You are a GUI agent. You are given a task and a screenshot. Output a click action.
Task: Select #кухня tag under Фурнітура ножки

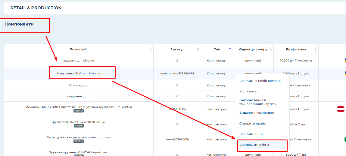79,141
